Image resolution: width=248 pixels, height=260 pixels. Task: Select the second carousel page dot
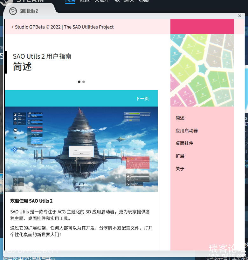pyautogui.click(x=84, y=82)
